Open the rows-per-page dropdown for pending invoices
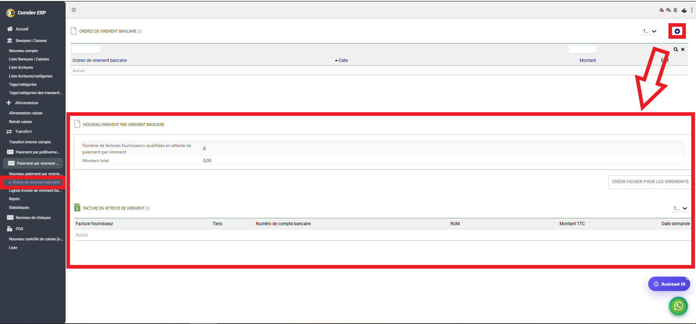Viewport: 696px width, 324px height. [x=681, y=208]
